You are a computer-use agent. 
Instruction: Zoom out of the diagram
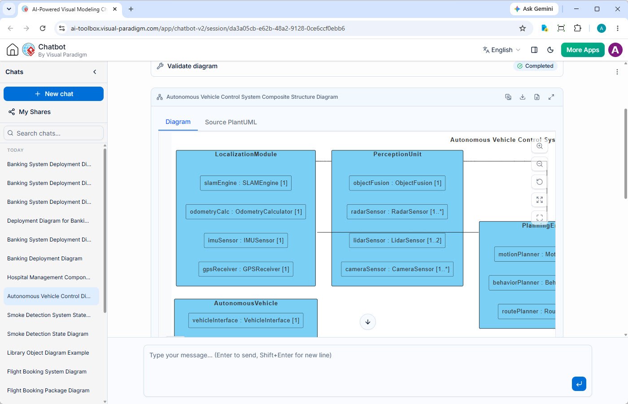(x=540, y=164)
